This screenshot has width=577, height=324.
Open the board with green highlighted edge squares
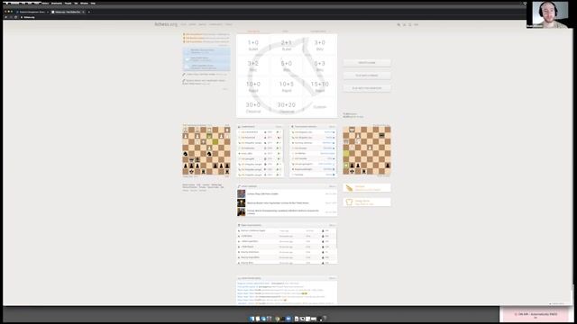click(367, 150)
